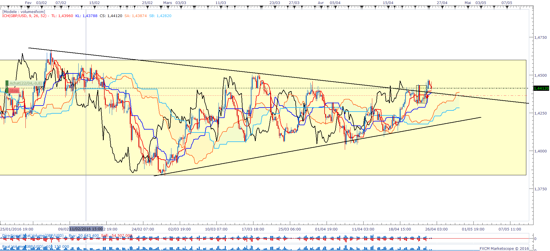Click the red Stop order label
The width and height of the screenshot is (550, 251).
[x=14, y=91]
